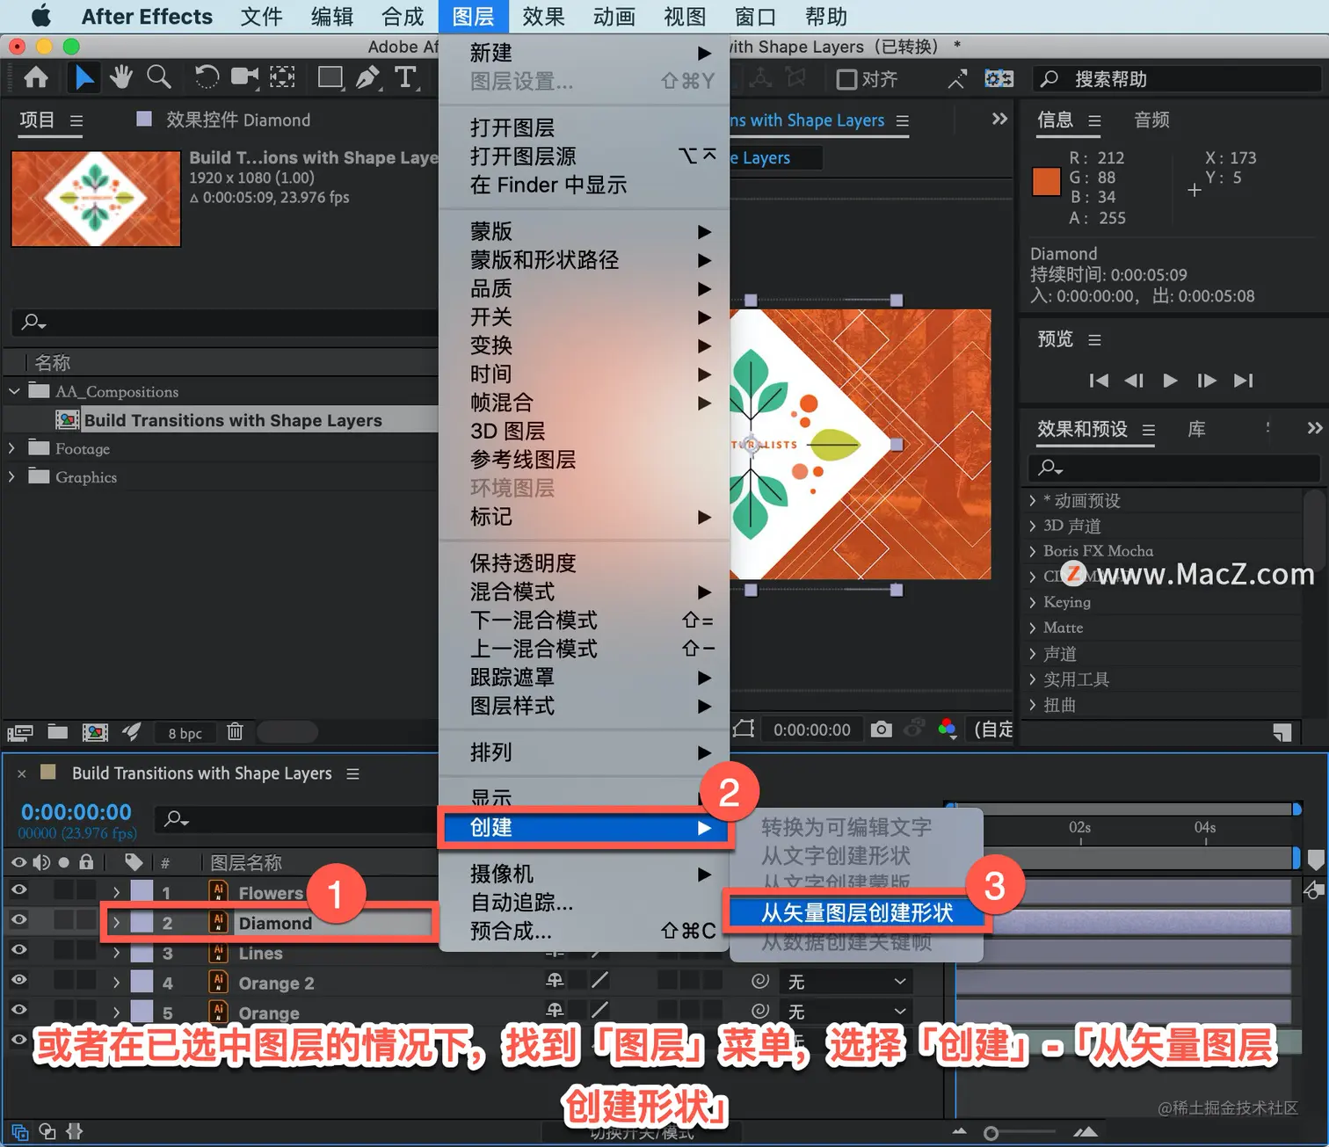The width and height of the screenshot is (1329, 1147).
Task: Hide the Flowers layer with eye icon
Action: coord(18,890)
